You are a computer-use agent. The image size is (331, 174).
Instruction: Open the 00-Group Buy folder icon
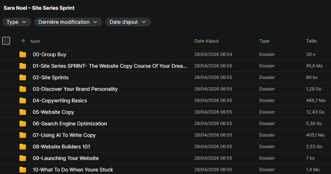pyautogui.click(x=23, y=54)
